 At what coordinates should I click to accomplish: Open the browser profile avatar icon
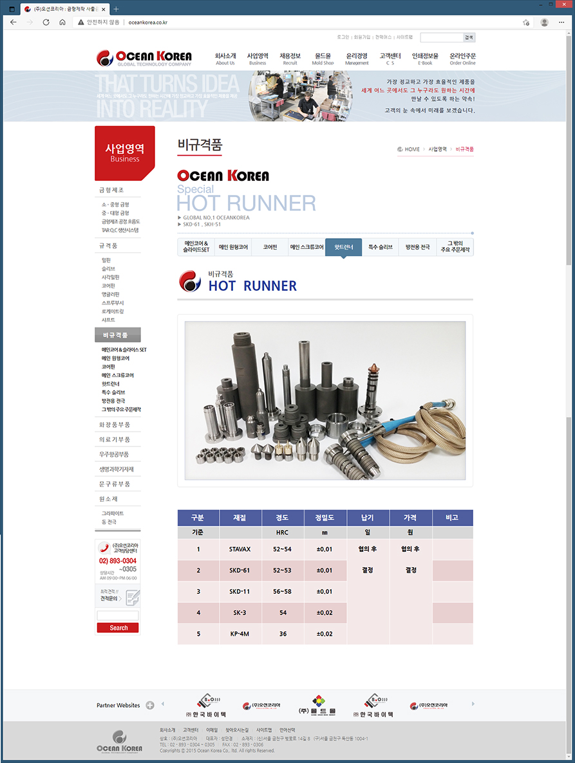(544, 22)
